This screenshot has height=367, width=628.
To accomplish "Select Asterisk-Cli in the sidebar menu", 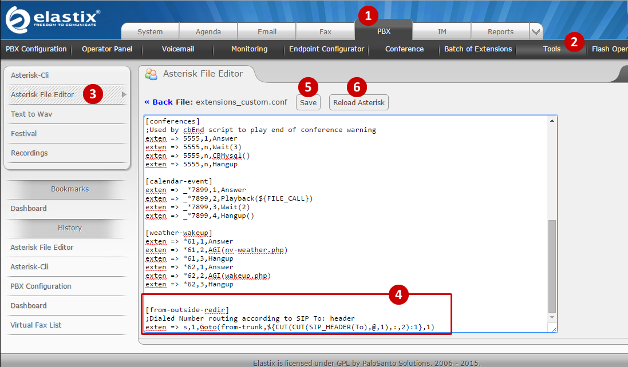I will click(67, 75).
